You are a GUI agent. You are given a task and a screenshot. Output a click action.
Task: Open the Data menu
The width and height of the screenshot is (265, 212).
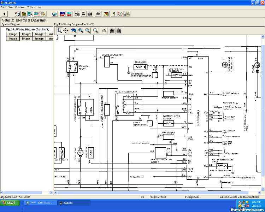click(x=4, y=7)
